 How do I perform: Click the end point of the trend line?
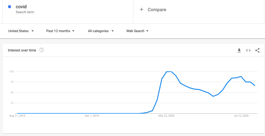tap(255, 86)
